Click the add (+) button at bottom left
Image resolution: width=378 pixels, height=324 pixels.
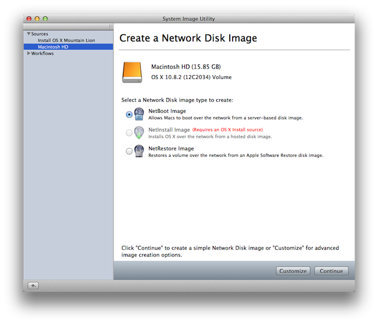click(34, 285)
